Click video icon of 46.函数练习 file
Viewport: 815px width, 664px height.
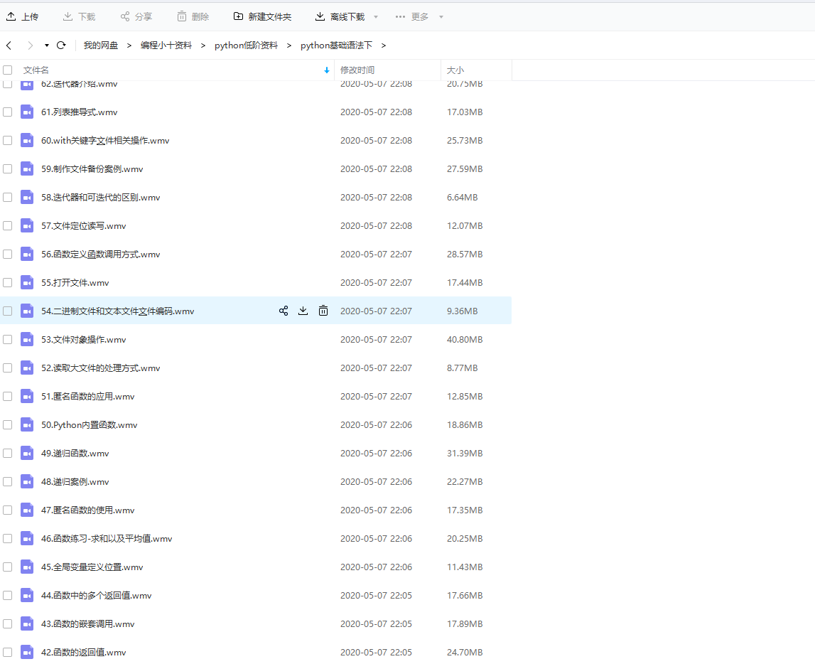pyautogui.click(x=27, y=538)
